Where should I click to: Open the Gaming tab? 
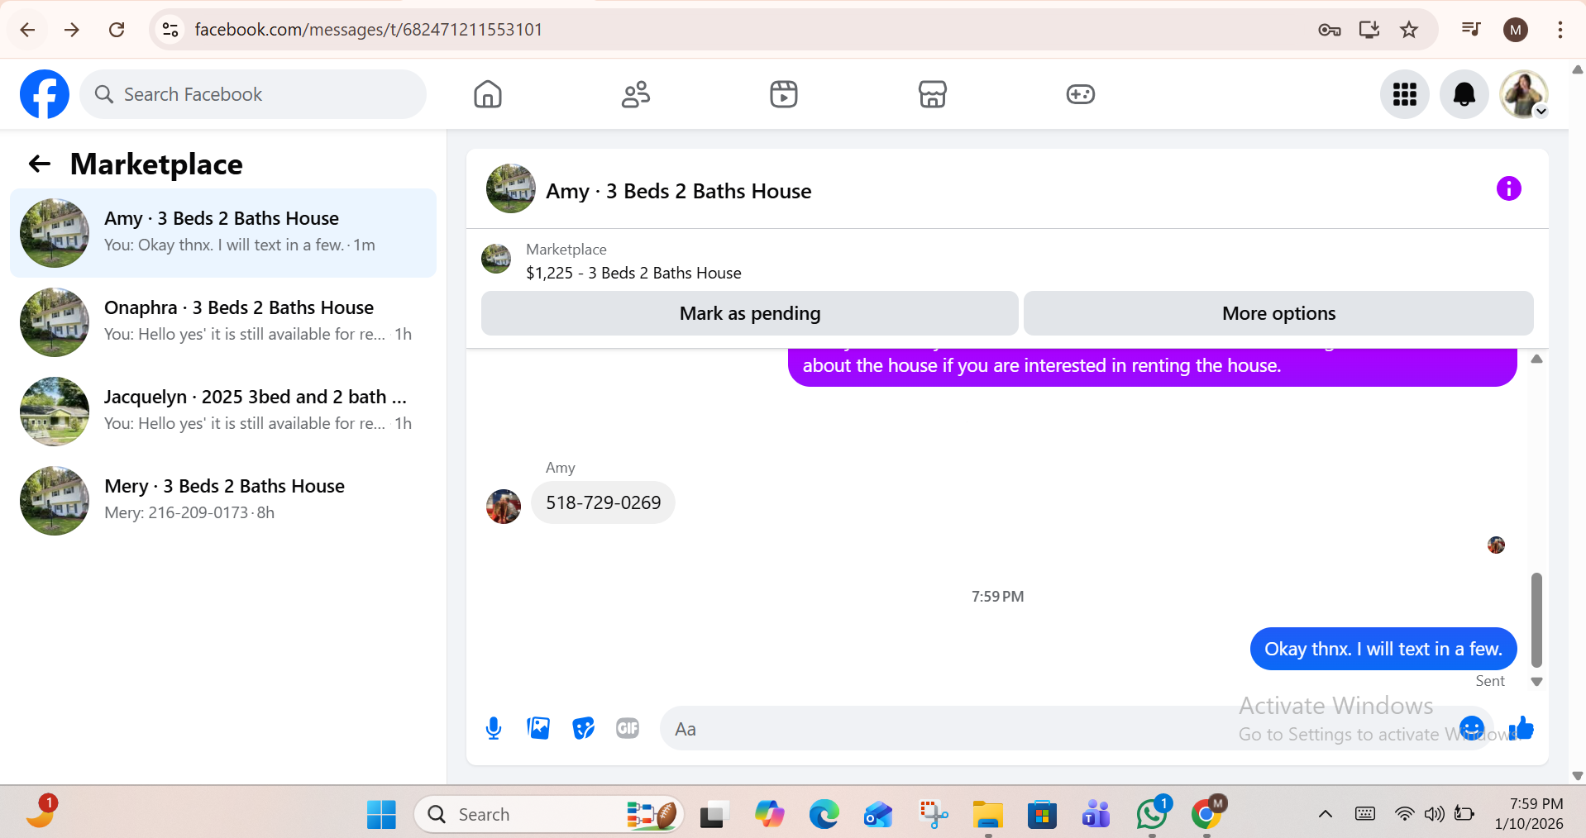[x=1081, y=94]
